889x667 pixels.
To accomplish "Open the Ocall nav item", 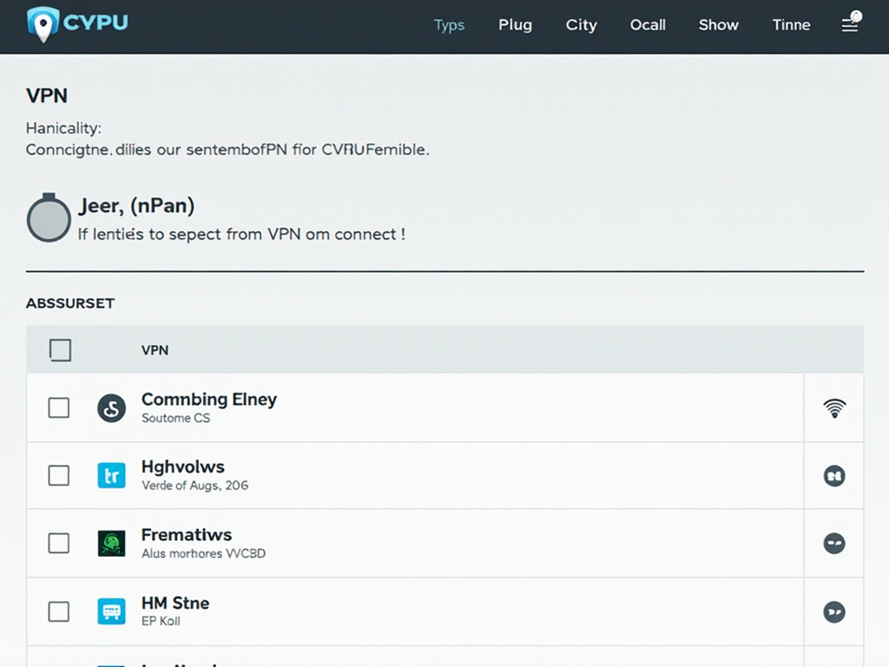I will click(x=648, y=25).
